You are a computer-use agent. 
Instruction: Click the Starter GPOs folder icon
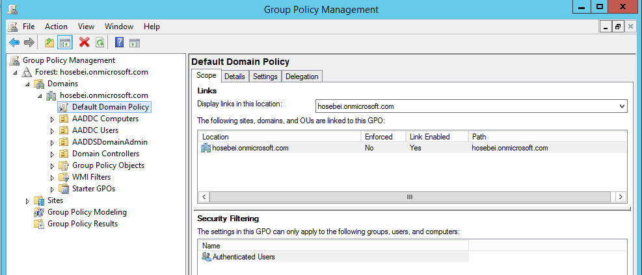(64, 189)
